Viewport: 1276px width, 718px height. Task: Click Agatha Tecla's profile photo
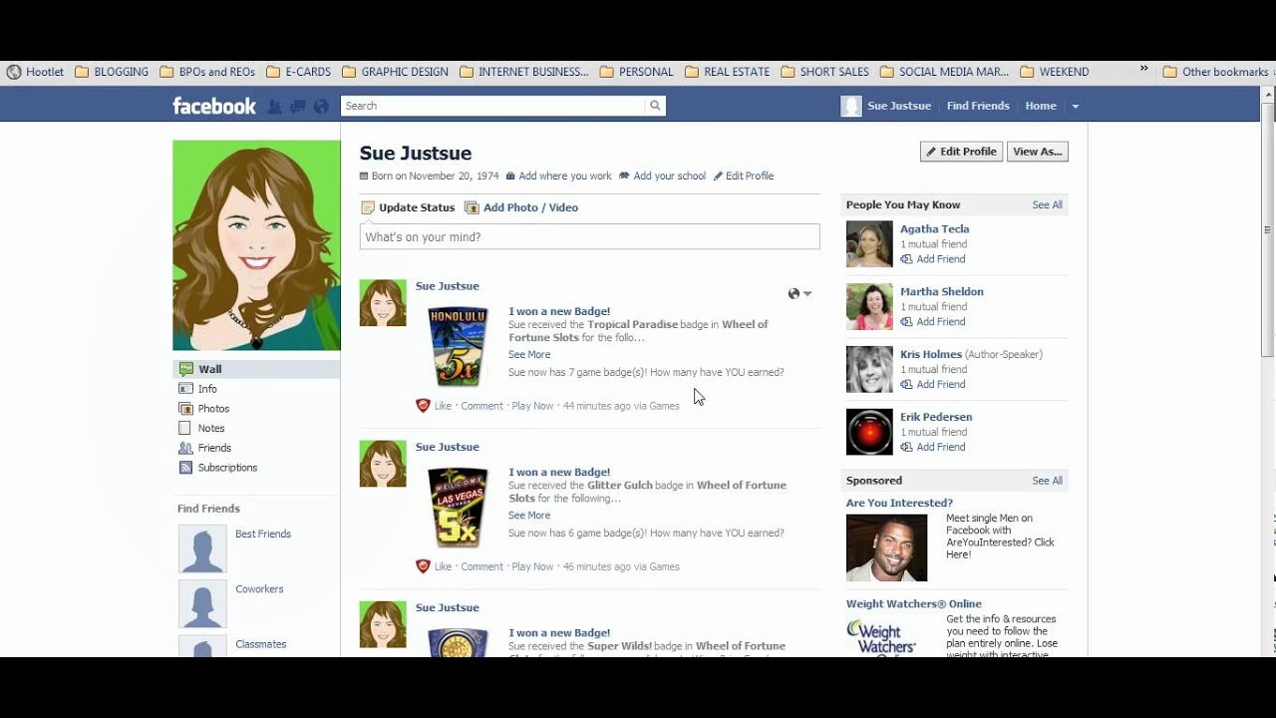pyautogui.click(x=869, y=243)
